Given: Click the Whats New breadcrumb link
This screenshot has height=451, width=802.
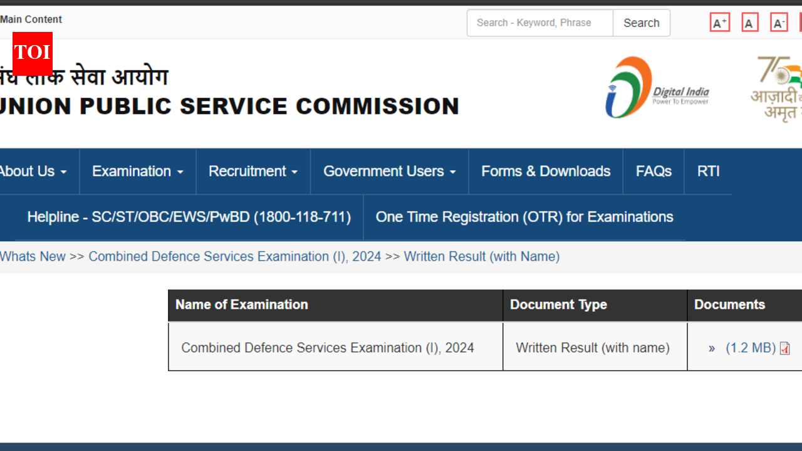Looking at the screenshot, I should click(x=33, y=256).
